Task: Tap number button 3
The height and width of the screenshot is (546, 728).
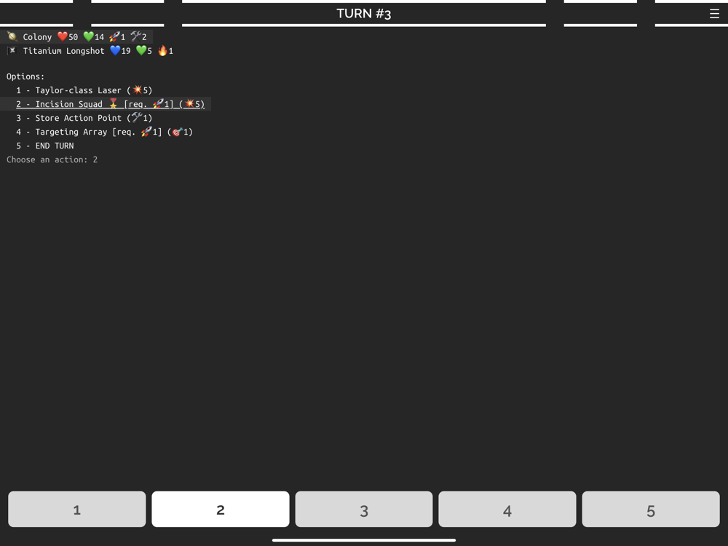Action: [364, 510]
